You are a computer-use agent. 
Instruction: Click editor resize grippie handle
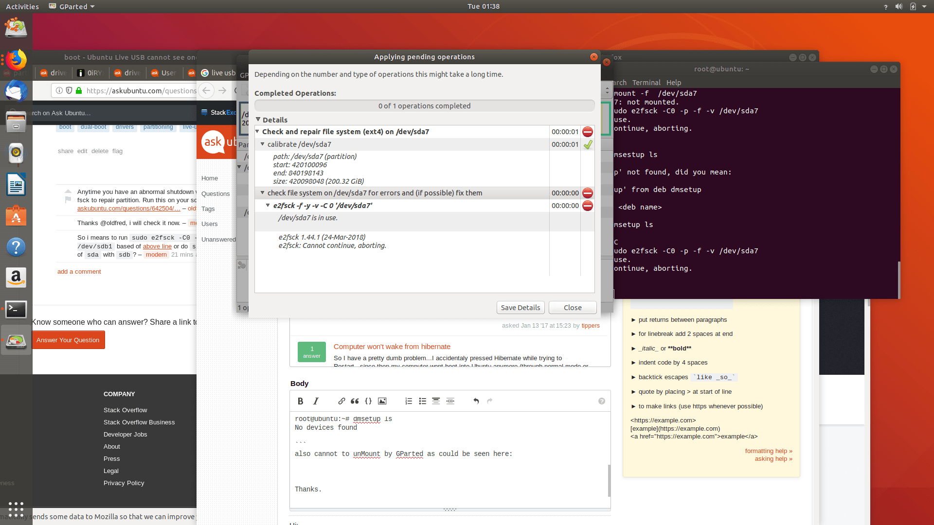pos(450,509)
